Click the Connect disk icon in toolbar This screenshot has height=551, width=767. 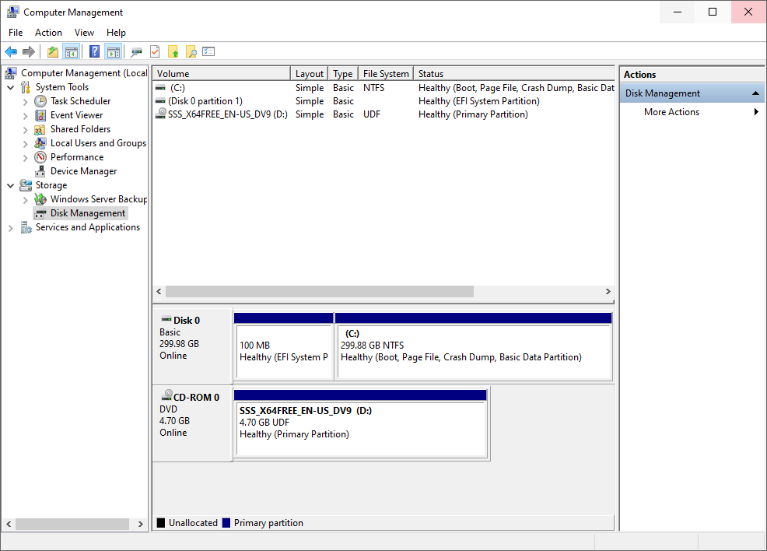pyautogui.click(x=137, y=52)
